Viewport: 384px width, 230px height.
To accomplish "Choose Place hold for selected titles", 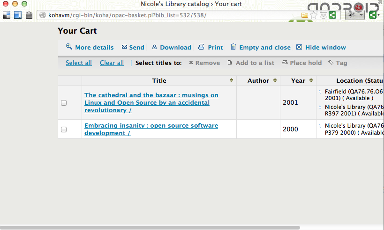I will pos(301,63).
